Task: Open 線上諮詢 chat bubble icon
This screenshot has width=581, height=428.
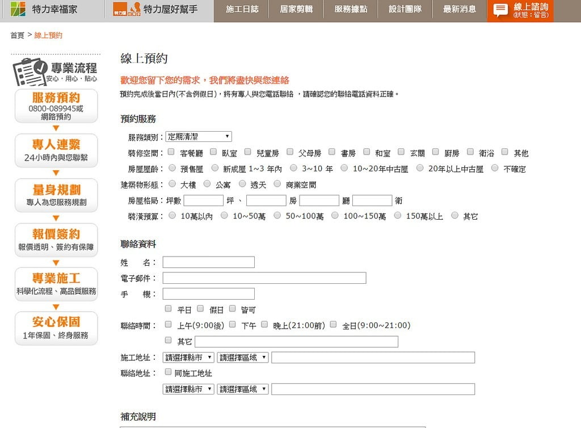Action: 500,10
